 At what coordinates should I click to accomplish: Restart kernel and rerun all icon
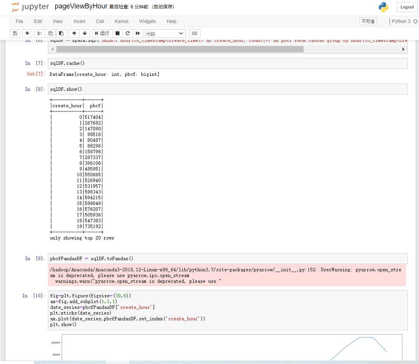[138, 33]
